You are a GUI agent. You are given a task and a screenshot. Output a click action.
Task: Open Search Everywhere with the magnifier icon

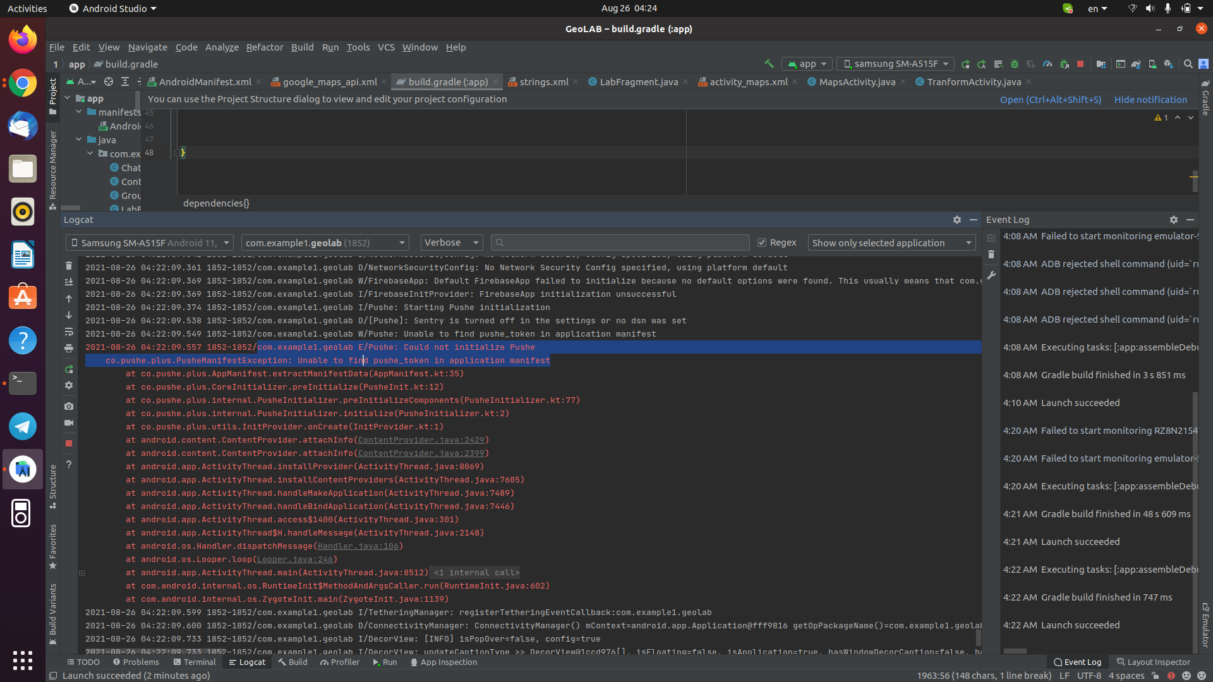(1188, 64)
